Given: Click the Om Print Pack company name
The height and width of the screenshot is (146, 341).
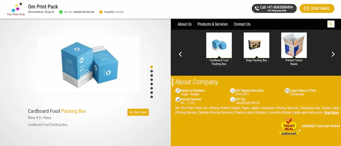Looking at the screenshot, I should tap(43, 6).
